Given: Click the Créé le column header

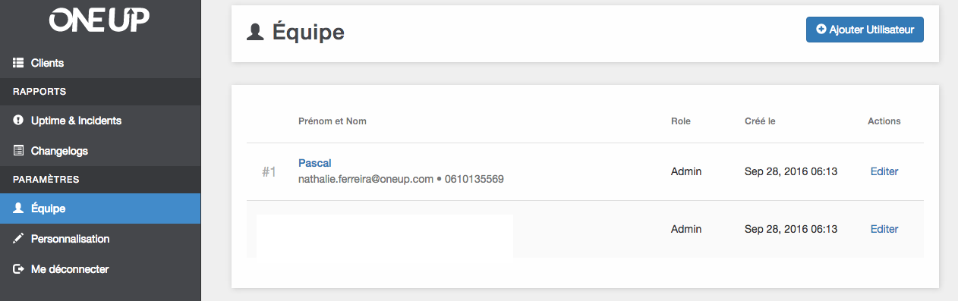Looking at the screenshot, I should tap(760, 121).
